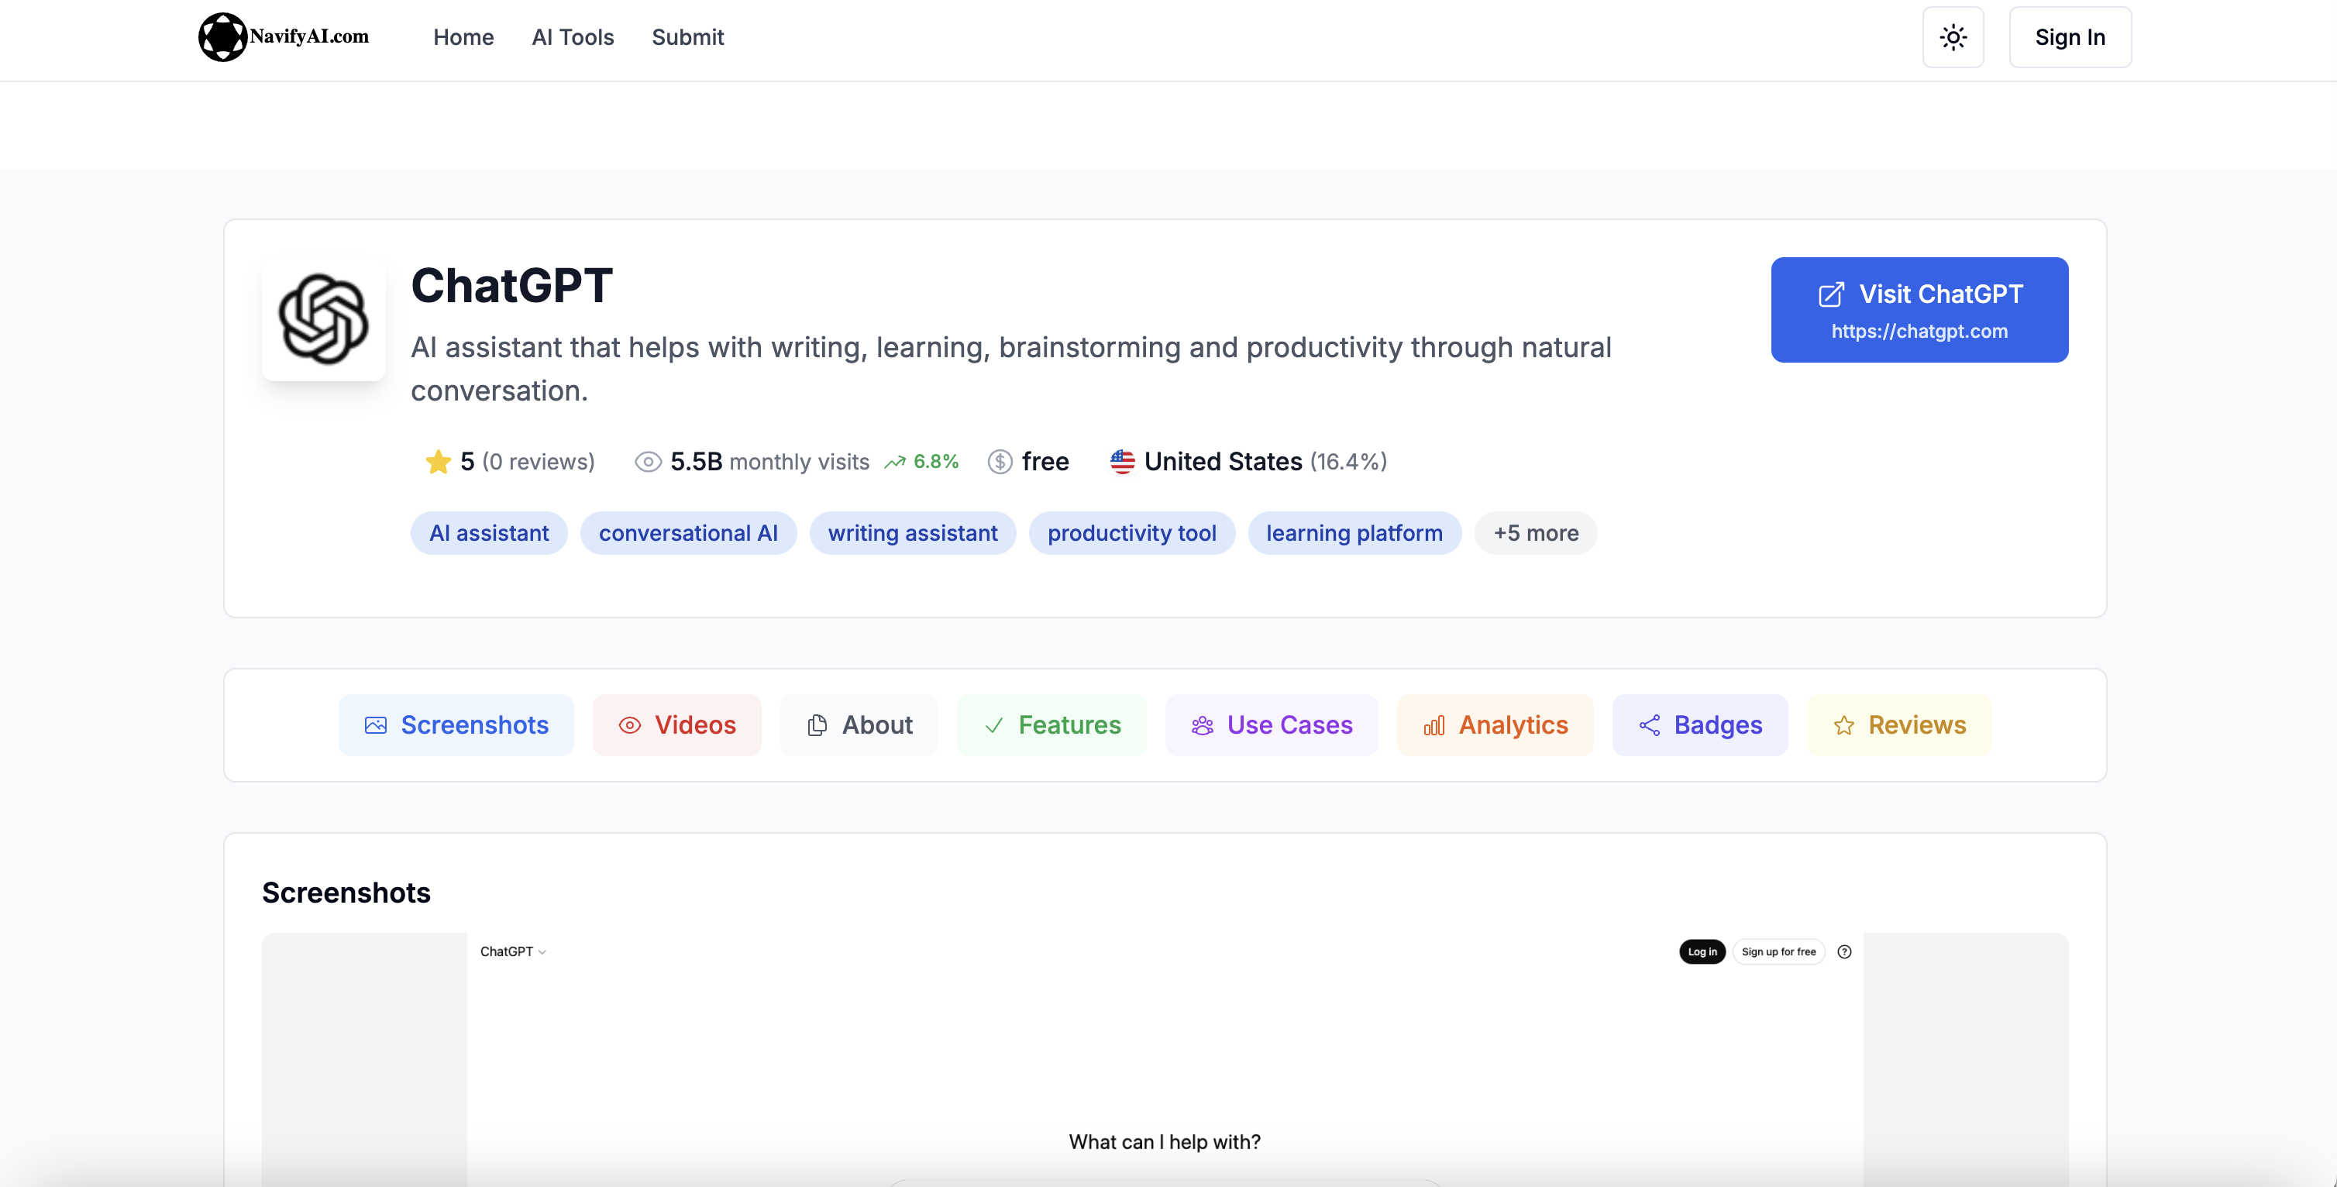The image size is (2337, 1187).
Task: Click the star icon on Reviews tab
Action: point(1843,725)
